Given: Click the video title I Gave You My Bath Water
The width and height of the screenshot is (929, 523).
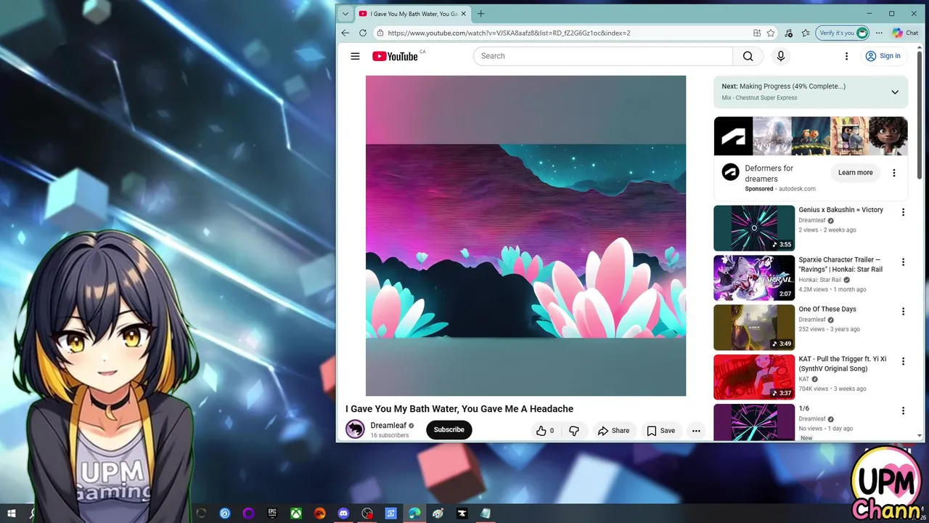Looking at the screenshot, I should [459, 409].
